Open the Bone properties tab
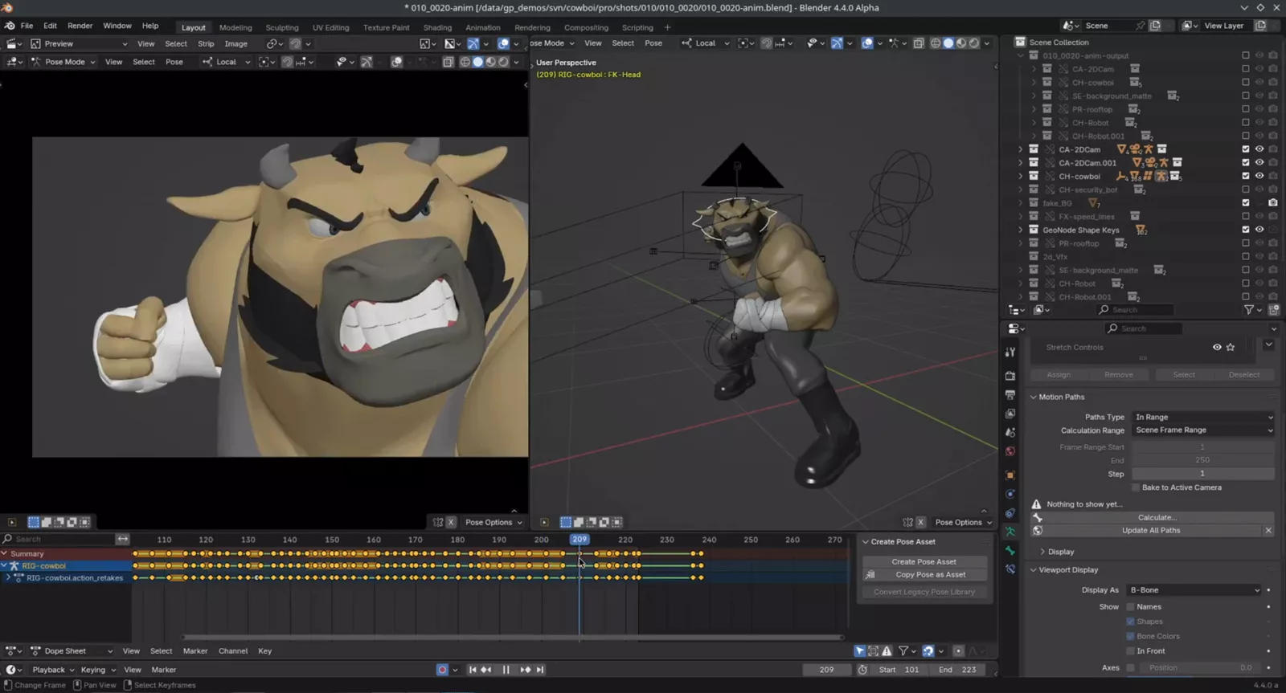The image size is (1286, 693). click(1010, 551)
